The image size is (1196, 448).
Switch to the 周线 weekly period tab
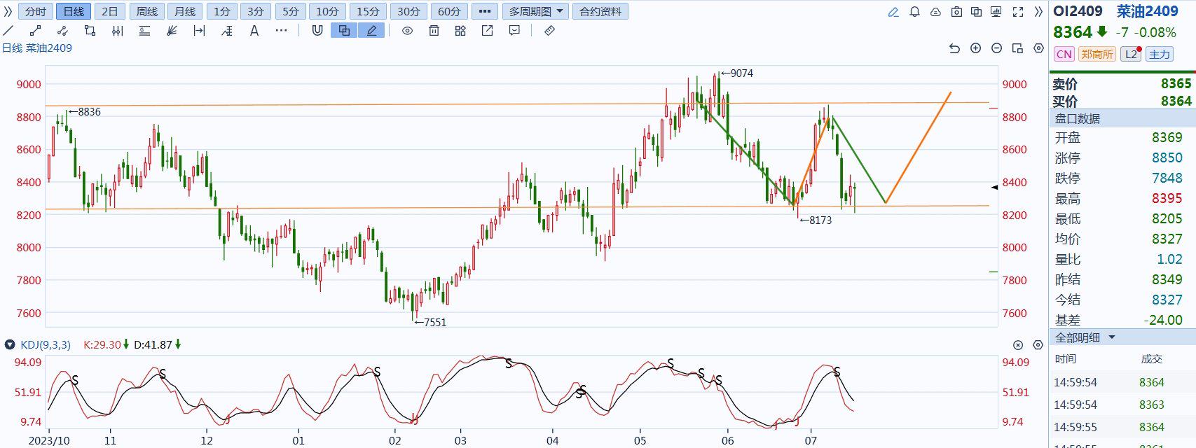pos(147,12)
